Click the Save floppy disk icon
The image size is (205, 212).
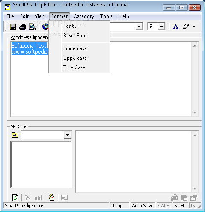pos(13,27)
